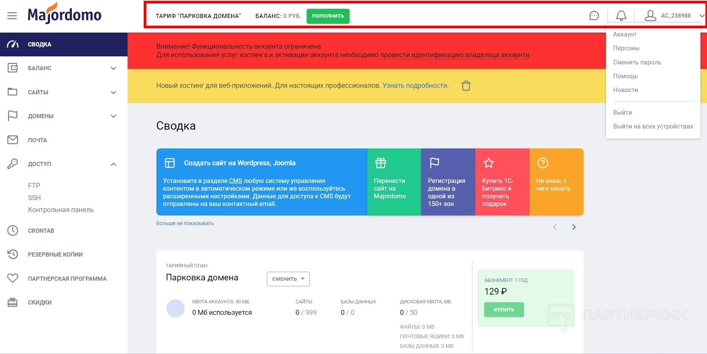Image resolution: width=707 pixels, height=354 pixels.
Task: Expand the Домены sidebar section
Action: click(113, 116)
